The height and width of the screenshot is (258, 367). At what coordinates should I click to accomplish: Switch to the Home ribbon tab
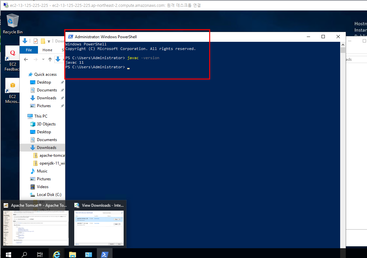click(47, 50)
